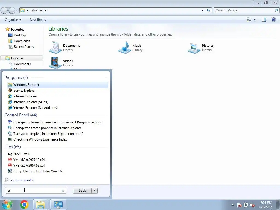
Task: Click the Lock button
Action: [82, 191]
